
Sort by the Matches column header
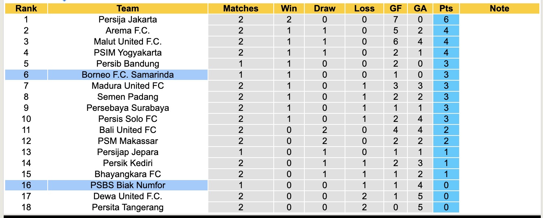click(x=241, y=8)
